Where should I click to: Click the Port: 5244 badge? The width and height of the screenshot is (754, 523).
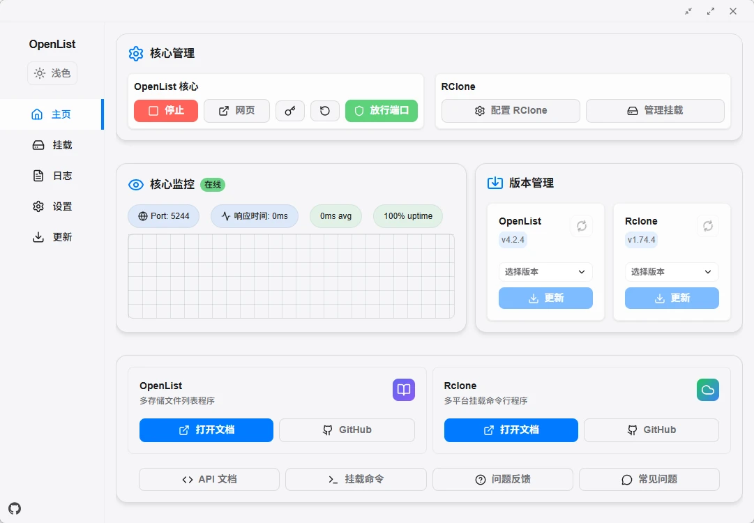pyautogui.click(x=163, y=216)
